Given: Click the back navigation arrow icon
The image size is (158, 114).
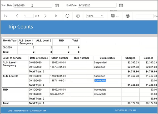Looking at the screenshot, I should click(78, 16).
